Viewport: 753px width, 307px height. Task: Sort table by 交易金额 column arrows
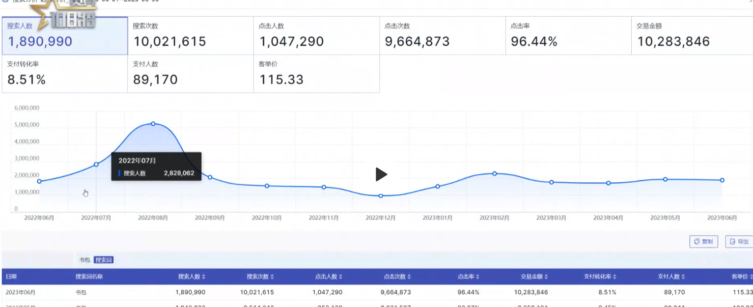pyautogui.click(x=546, y=277)
